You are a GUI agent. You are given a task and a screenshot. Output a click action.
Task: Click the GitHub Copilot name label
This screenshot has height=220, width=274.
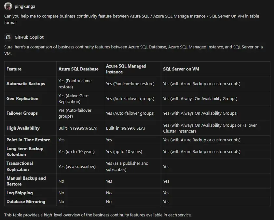click(29, 37)
